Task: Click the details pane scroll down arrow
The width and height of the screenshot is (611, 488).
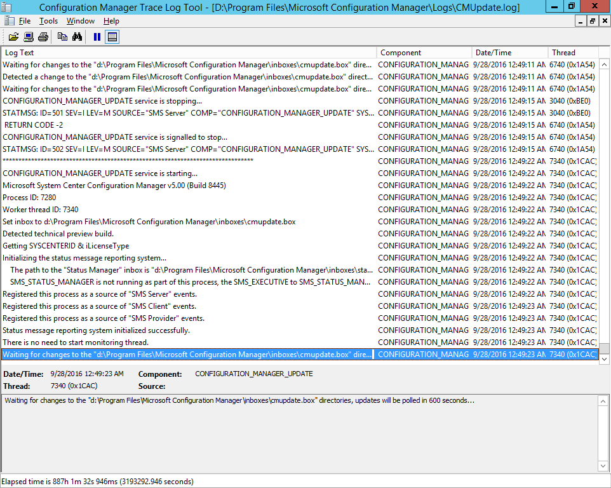Action: point(603,465)
